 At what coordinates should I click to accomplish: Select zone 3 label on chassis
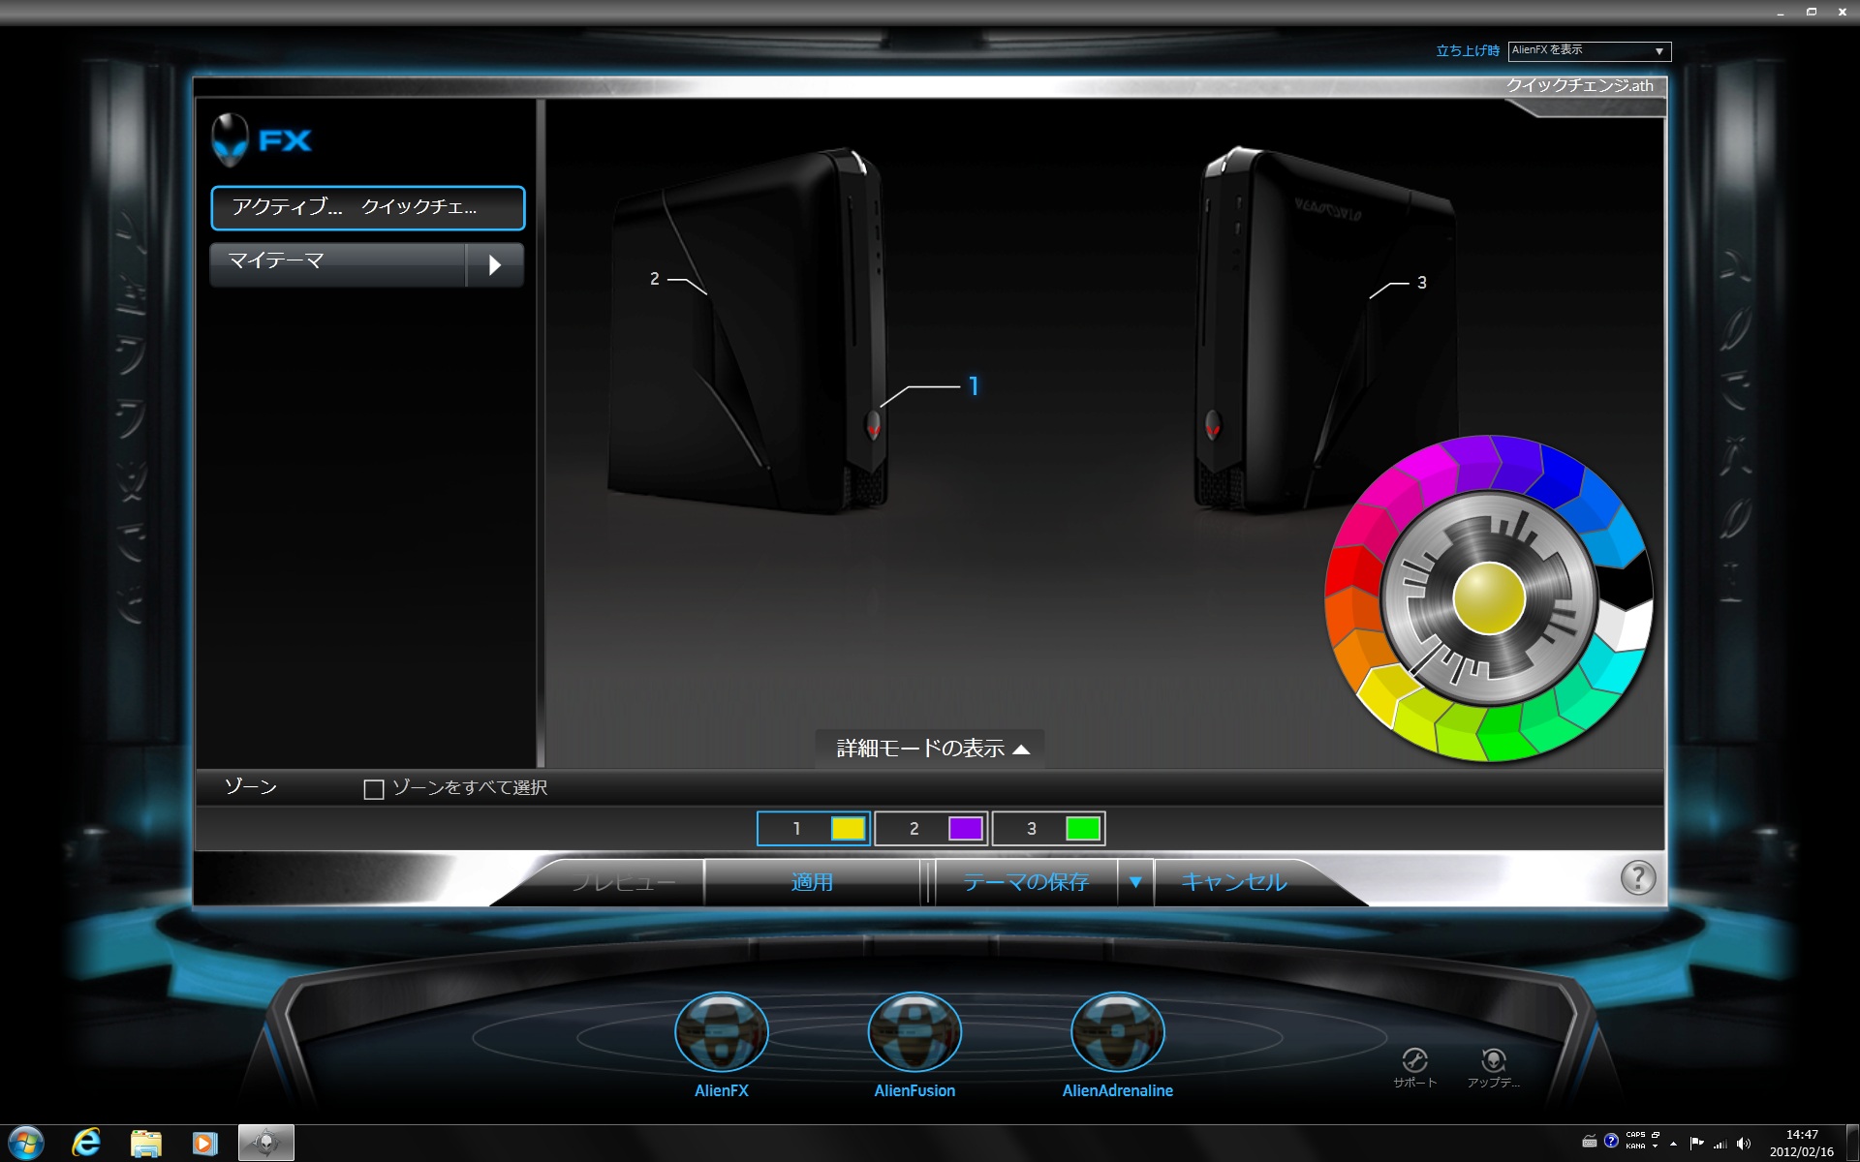(1421, 283)
